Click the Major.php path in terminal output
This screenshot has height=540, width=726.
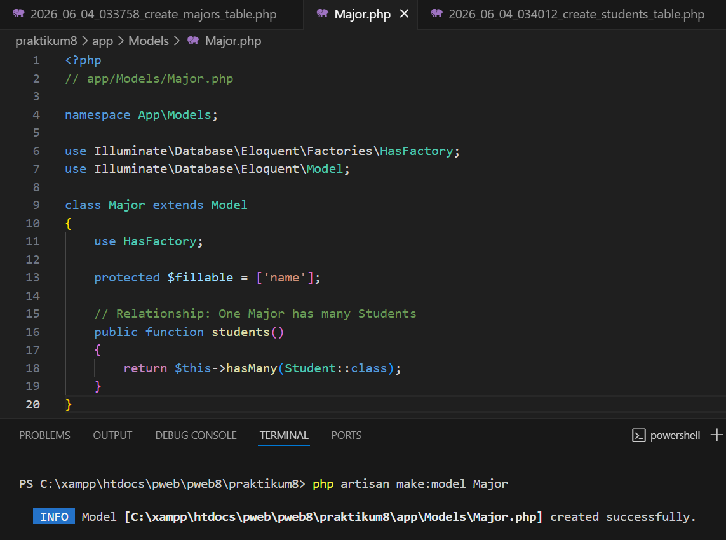click(333, 517)
